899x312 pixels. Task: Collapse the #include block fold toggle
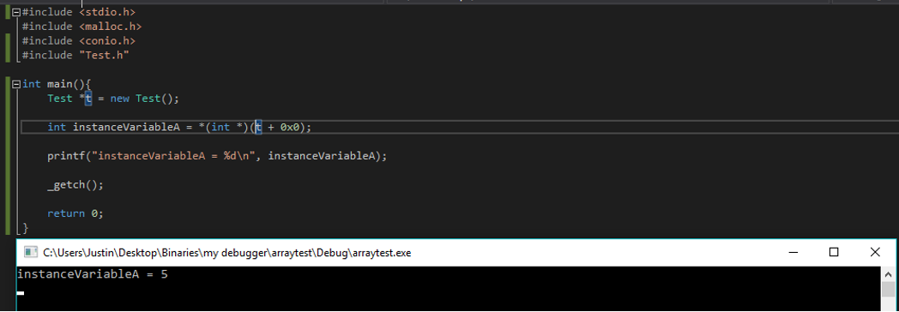[x=16, y=12]
